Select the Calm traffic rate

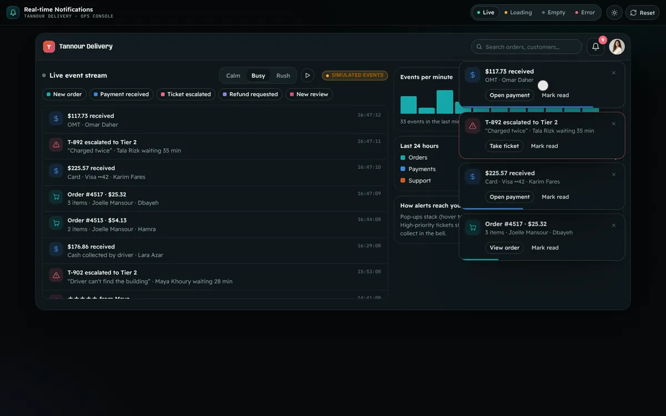pos(233,75)
